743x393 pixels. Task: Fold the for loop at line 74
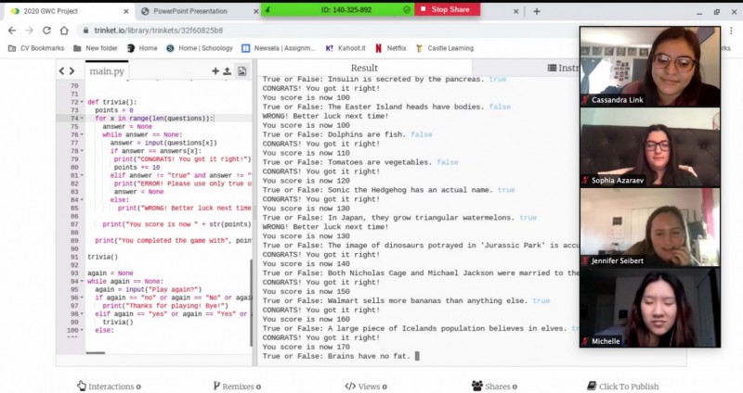(82, 119)
